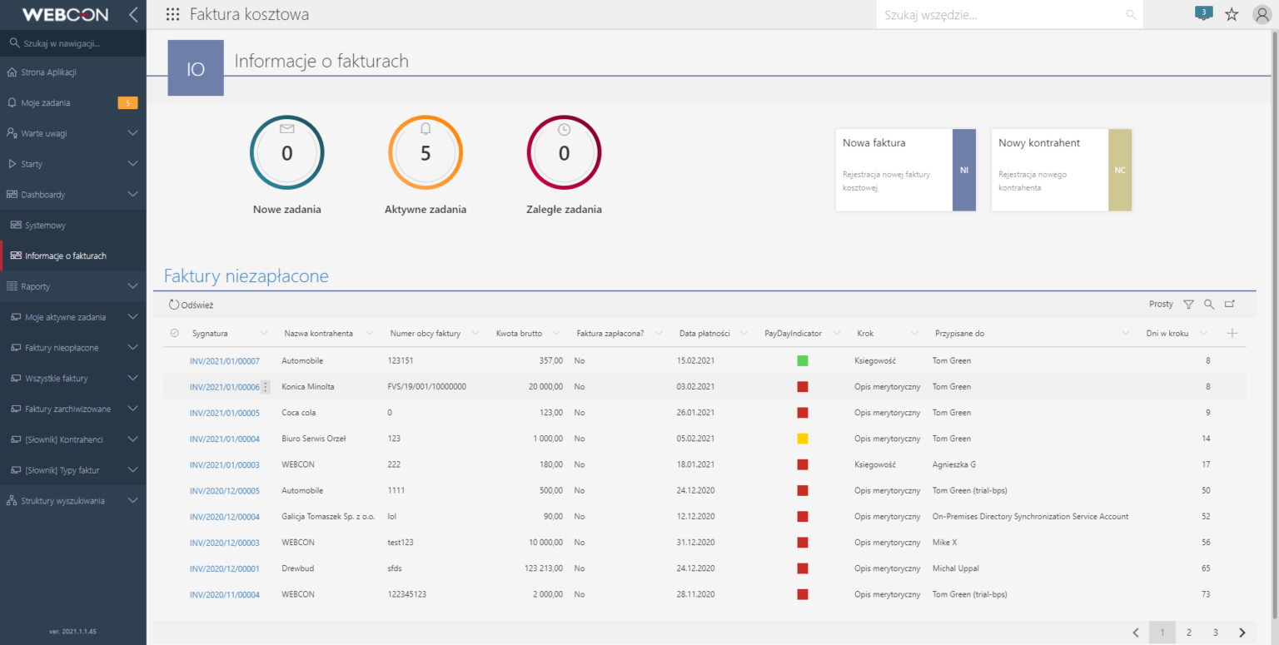
Task: Click the Nowe zadania counter circle
Action: [287, 152]
